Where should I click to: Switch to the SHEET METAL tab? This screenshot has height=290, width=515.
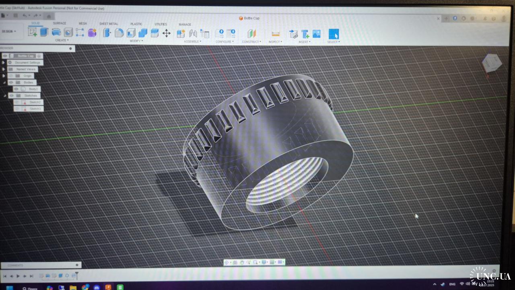tap(109, 24)
